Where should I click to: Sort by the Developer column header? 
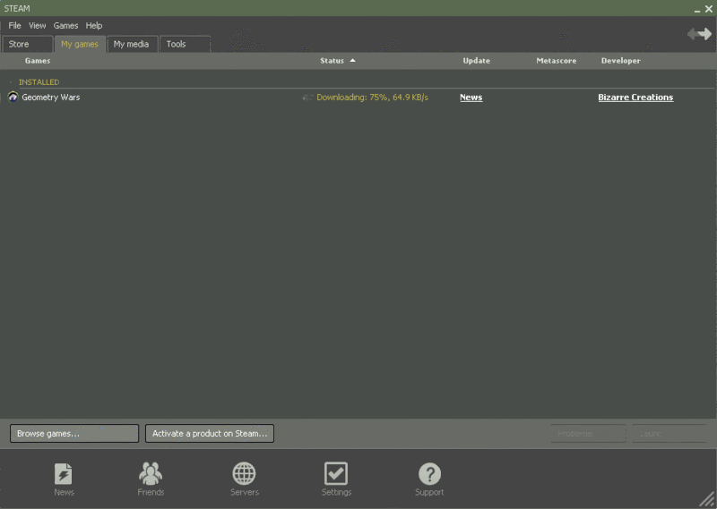tap(620, 61)
